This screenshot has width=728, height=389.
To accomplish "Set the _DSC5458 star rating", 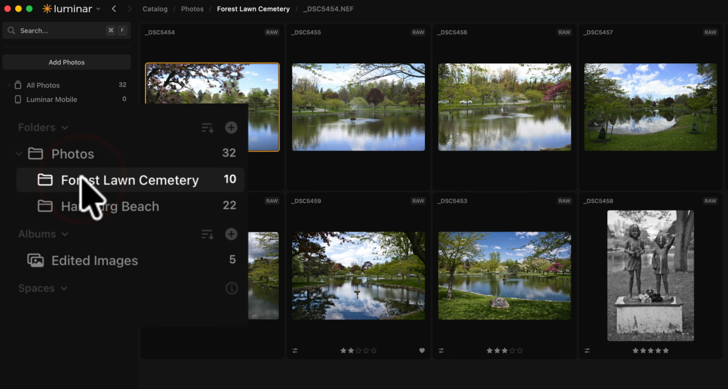I will pyautogui.click(x=650, y=351).
